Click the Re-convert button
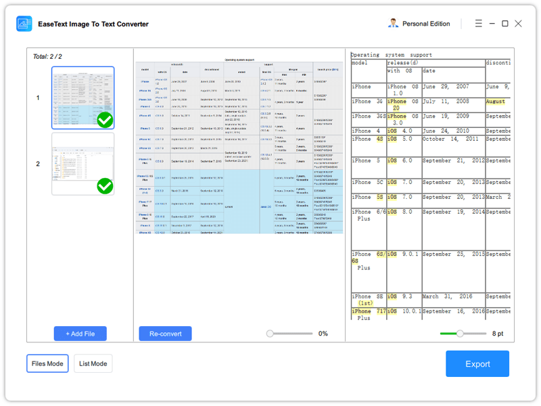The width and height of the screenshot is (541, 406). pyautogui.click(x=165, y=334)
